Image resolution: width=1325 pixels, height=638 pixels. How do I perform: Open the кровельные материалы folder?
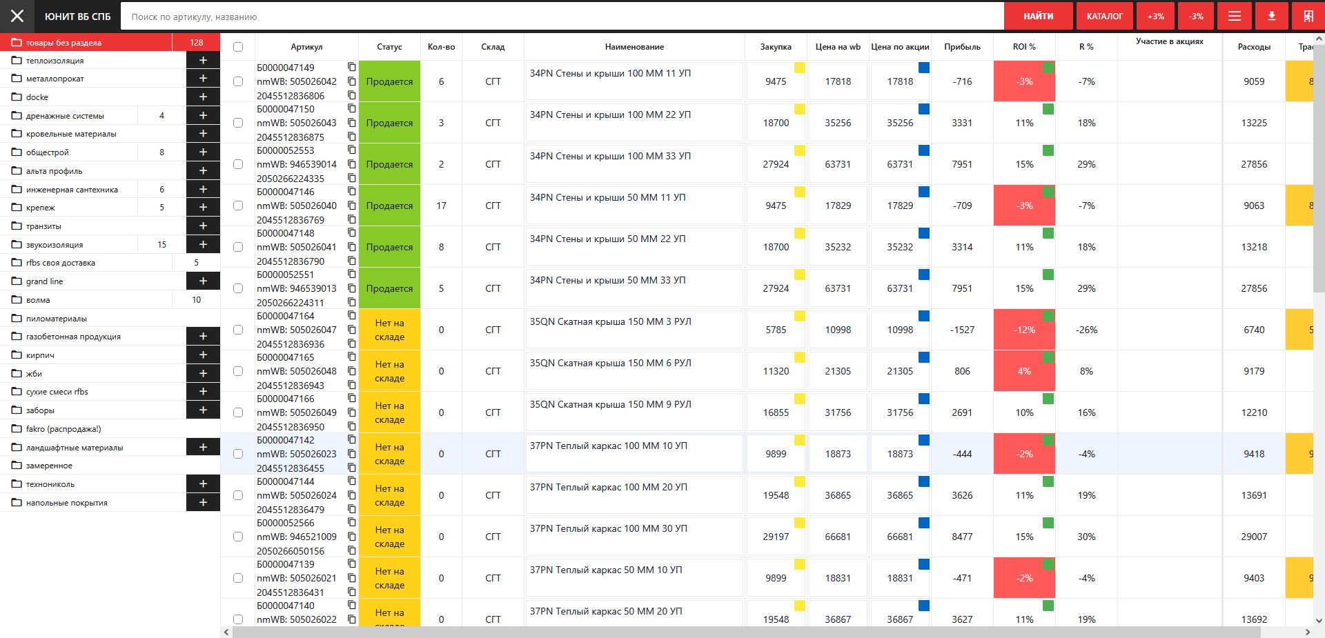(x=93, y=134)
